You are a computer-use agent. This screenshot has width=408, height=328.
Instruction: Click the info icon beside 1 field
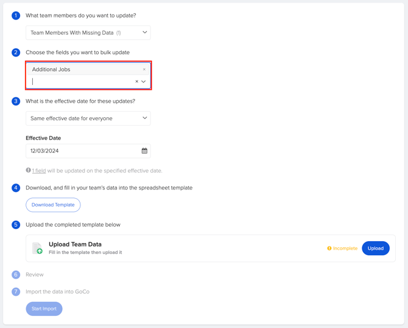point(28,170)
